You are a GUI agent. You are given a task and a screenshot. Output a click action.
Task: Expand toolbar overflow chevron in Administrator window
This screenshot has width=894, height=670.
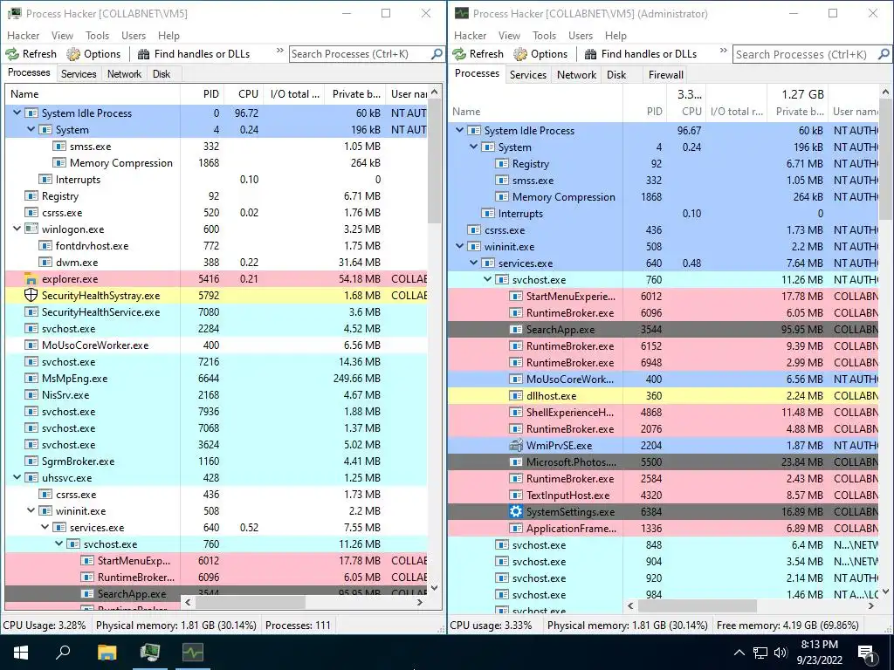coord(724,51)
